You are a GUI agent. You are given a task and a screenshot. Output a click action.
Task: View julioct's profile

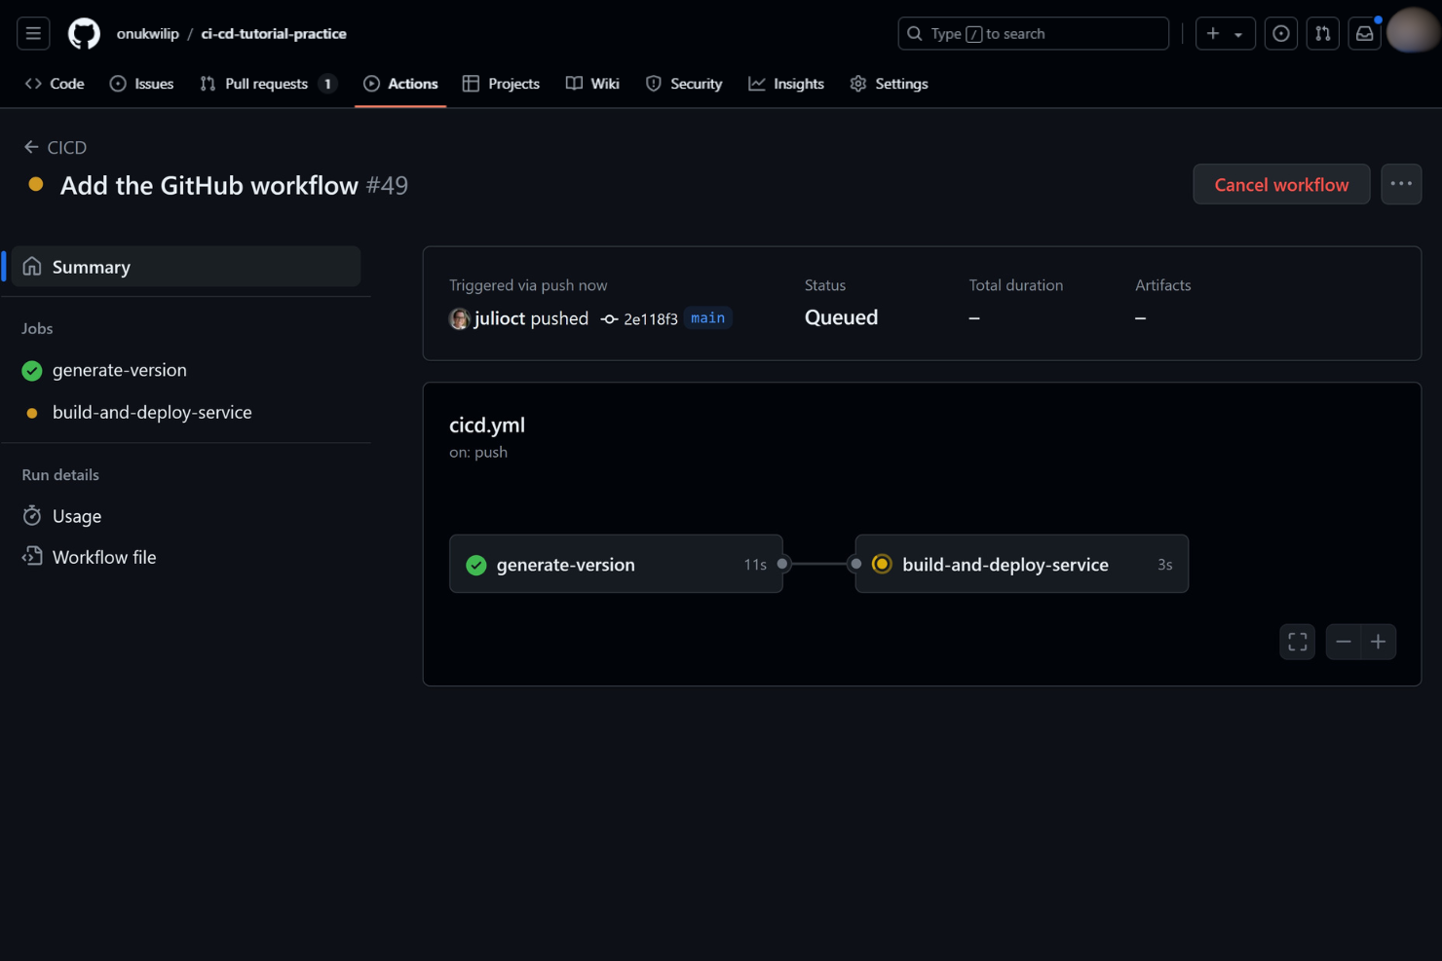coord(499,318)
